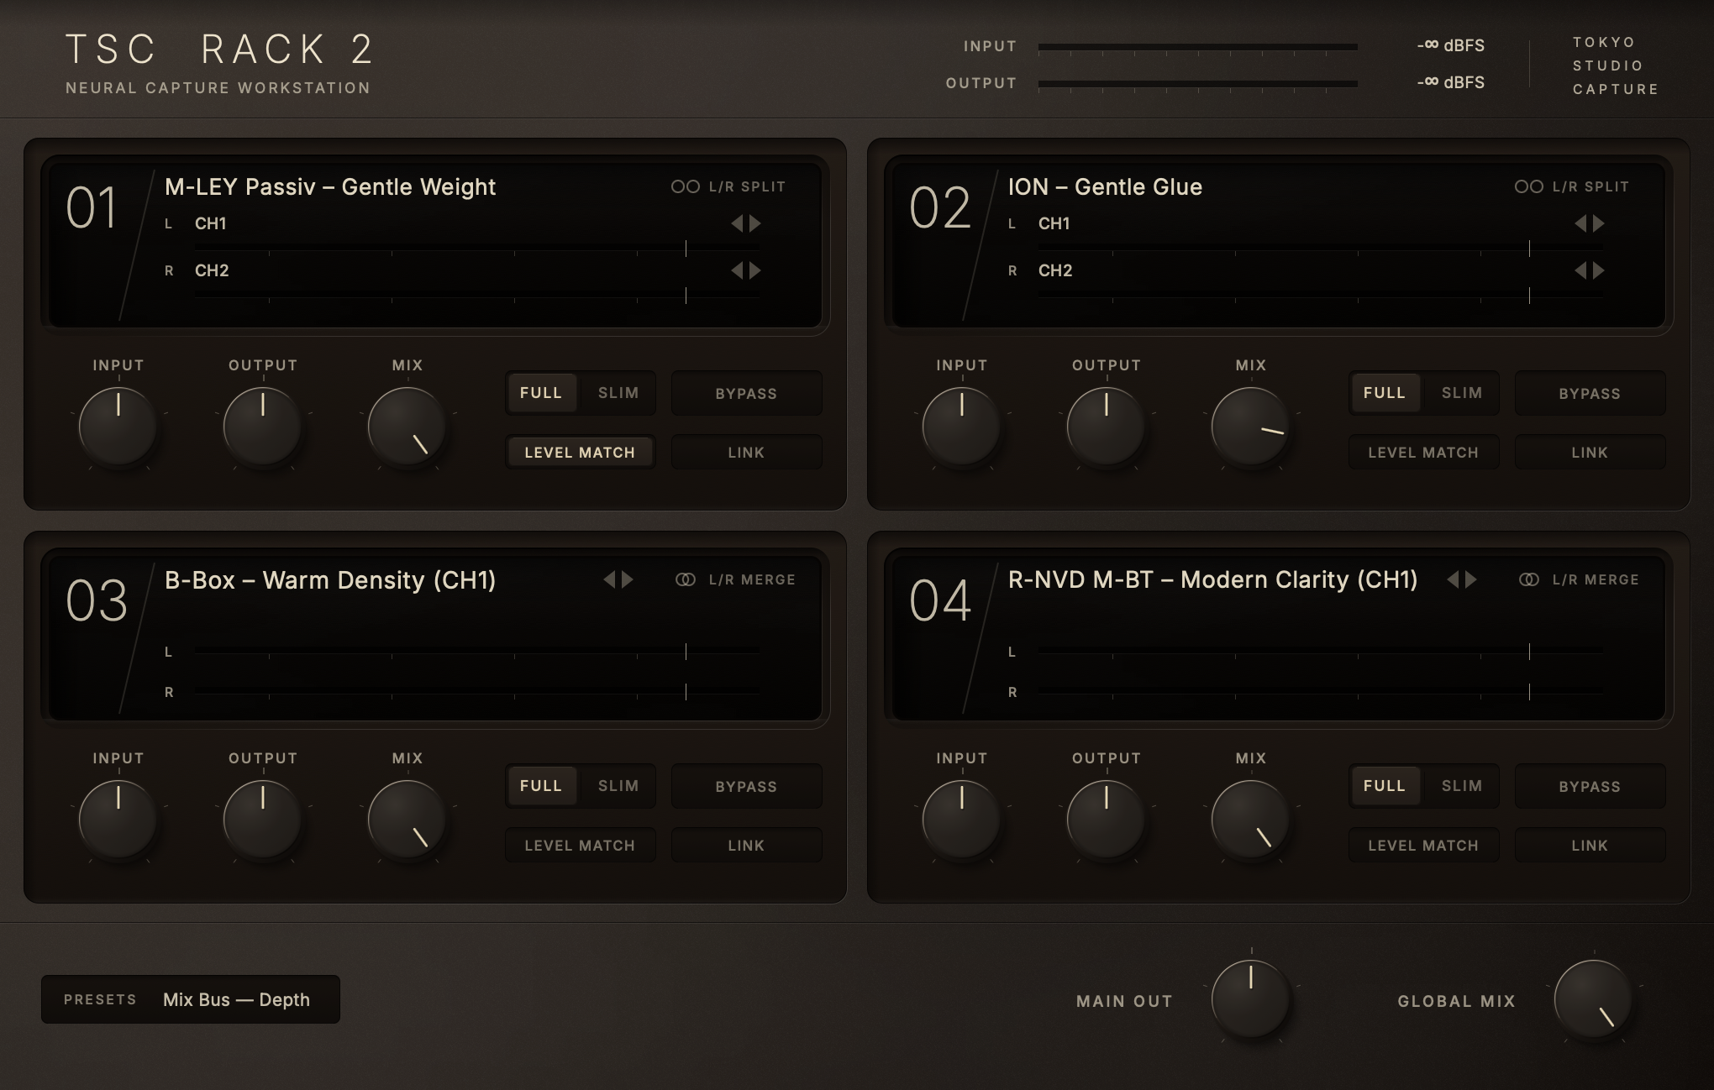
Task: Click the Output knob on slot 04
Action: [x=1106, y=820]
